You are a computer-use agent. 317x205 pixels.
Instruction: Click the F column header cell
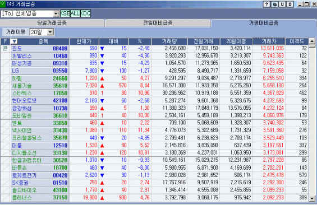(x=6, y=41)
